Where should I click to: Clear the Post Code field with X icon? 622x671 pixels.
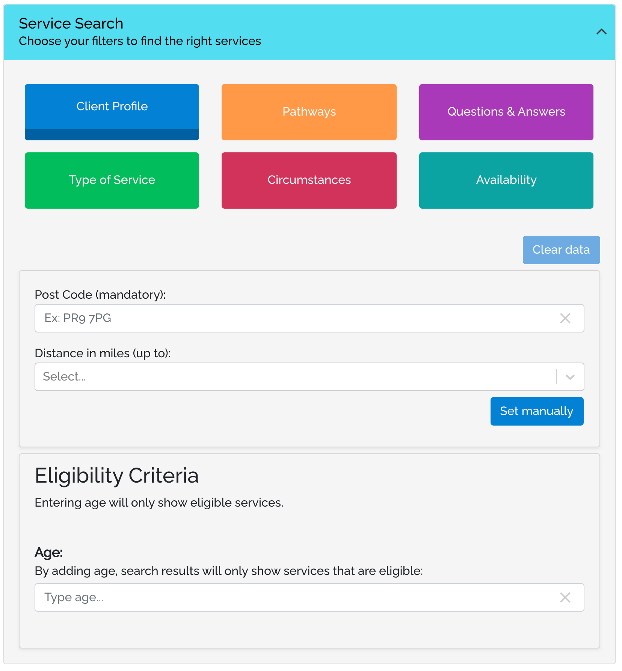tap(565, 318)
